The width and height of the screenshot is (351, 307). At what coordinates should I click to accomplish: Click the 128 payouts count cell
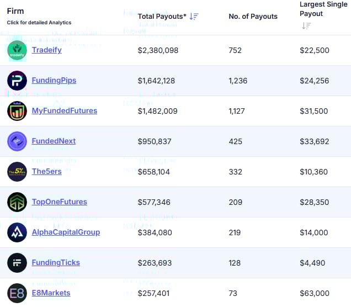(x=235, y=263)
